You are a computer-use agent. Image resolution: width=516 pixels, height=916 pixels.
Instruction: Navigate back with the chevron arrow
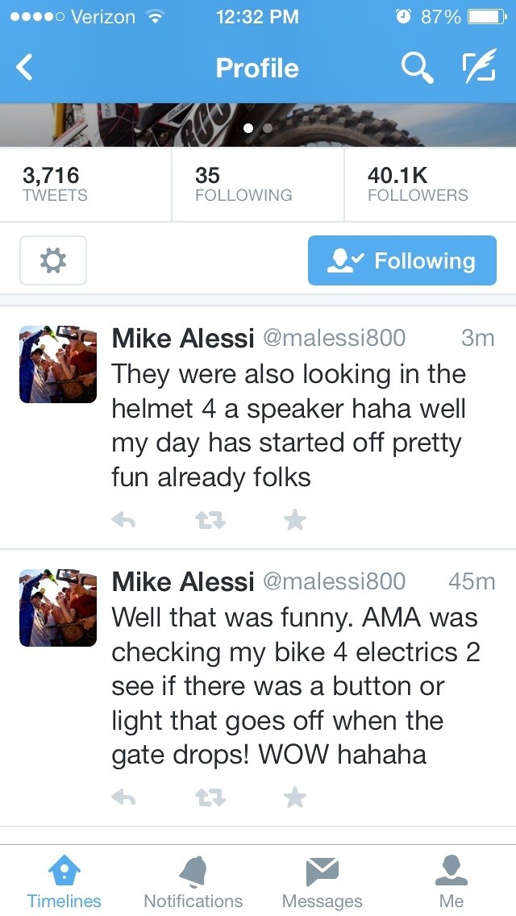point(24,69)
